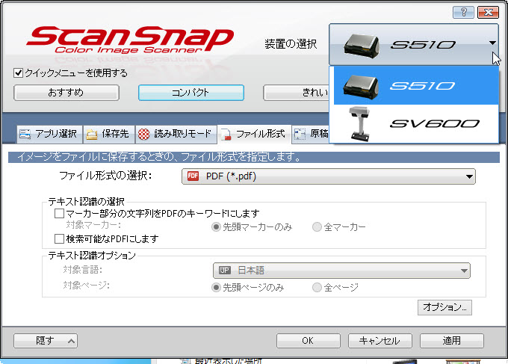The height and width of the screenshot is (364, 508).
Task: Select 先頭ページのみ radio button
Action: (x=216, y=287)
